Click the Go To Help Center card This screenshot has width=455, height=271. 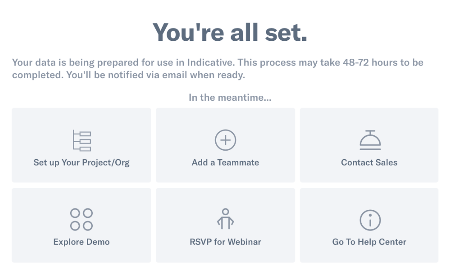tap(369, 225)
